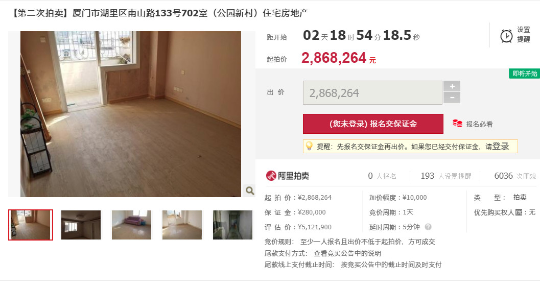The width and height of the screenshot is (540, 287).
Task: Click the alarm clock reminder icon
Action: 506,36
